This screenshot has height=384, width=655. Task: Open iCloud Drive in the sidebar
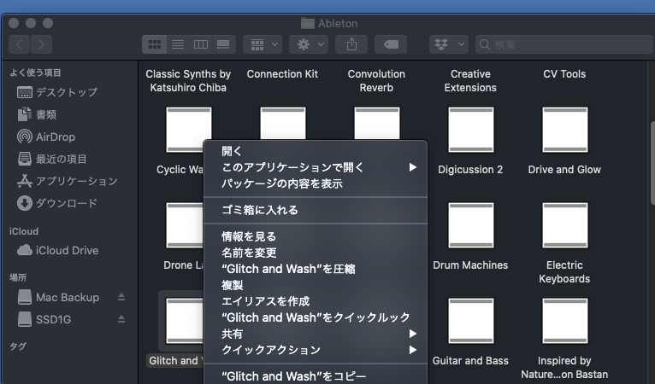point(57,250)
